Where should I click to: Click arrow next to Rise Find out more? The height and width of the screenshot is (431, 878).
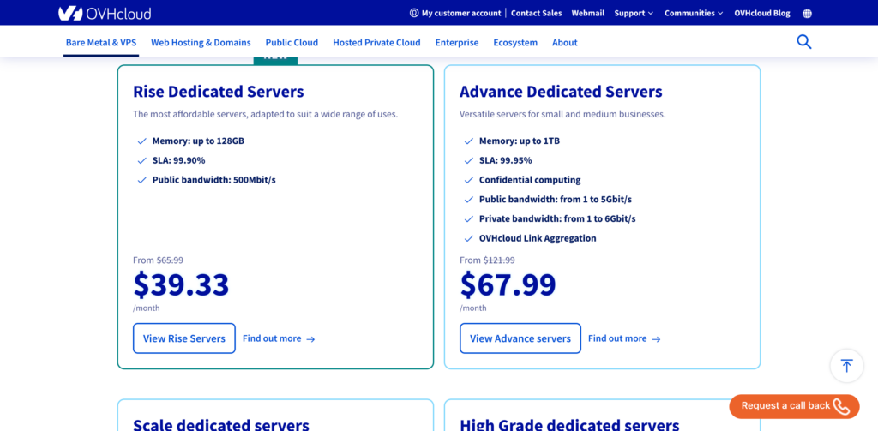pyautogui.click(x=310, y=339)
